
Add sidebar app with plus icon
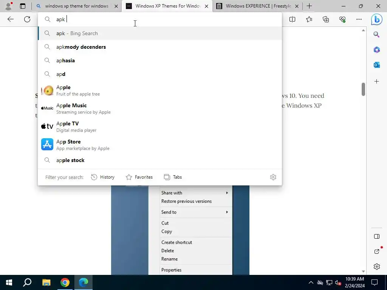376,82
